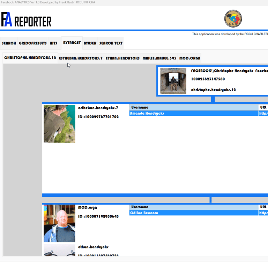This screenshot has width=268, height=266.
Task: Open MOD.ORGA target tab
Action: tap(190, 58)
